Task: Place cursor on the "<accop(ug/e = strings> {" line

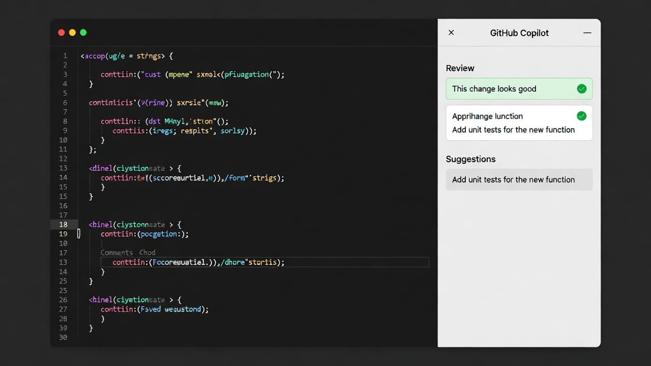Action: pyautogui.click(x=127, y=56)
